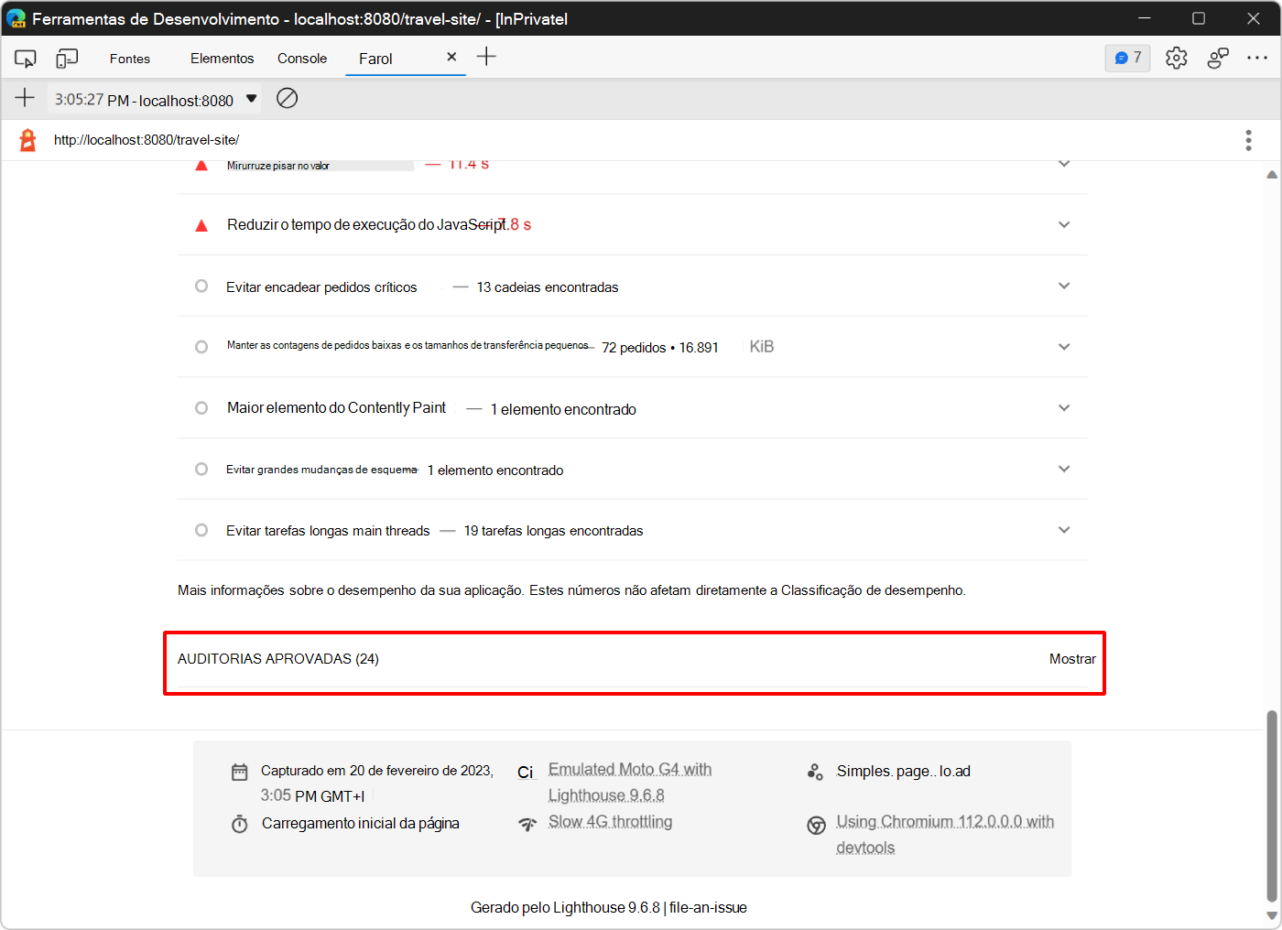Screen dimensions: 1282x930
Task: Click the report scrollbar thumb
Action: (x=1272, y=806)
